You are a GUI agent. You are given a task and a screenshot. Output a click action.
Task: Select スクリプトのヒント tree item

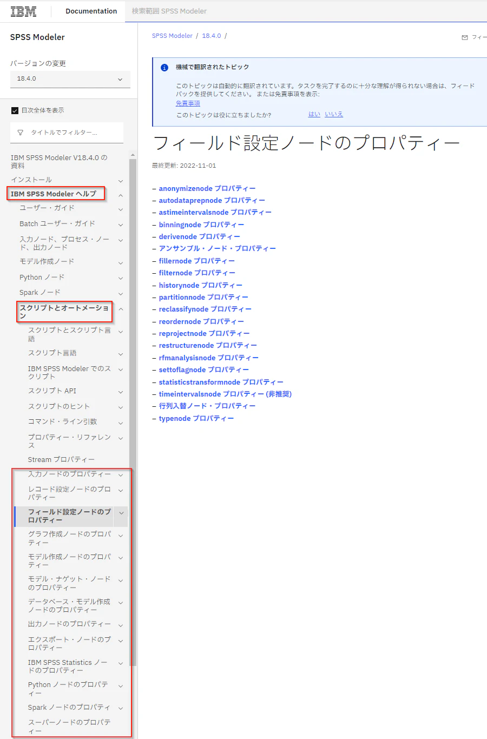coord(59,407)
